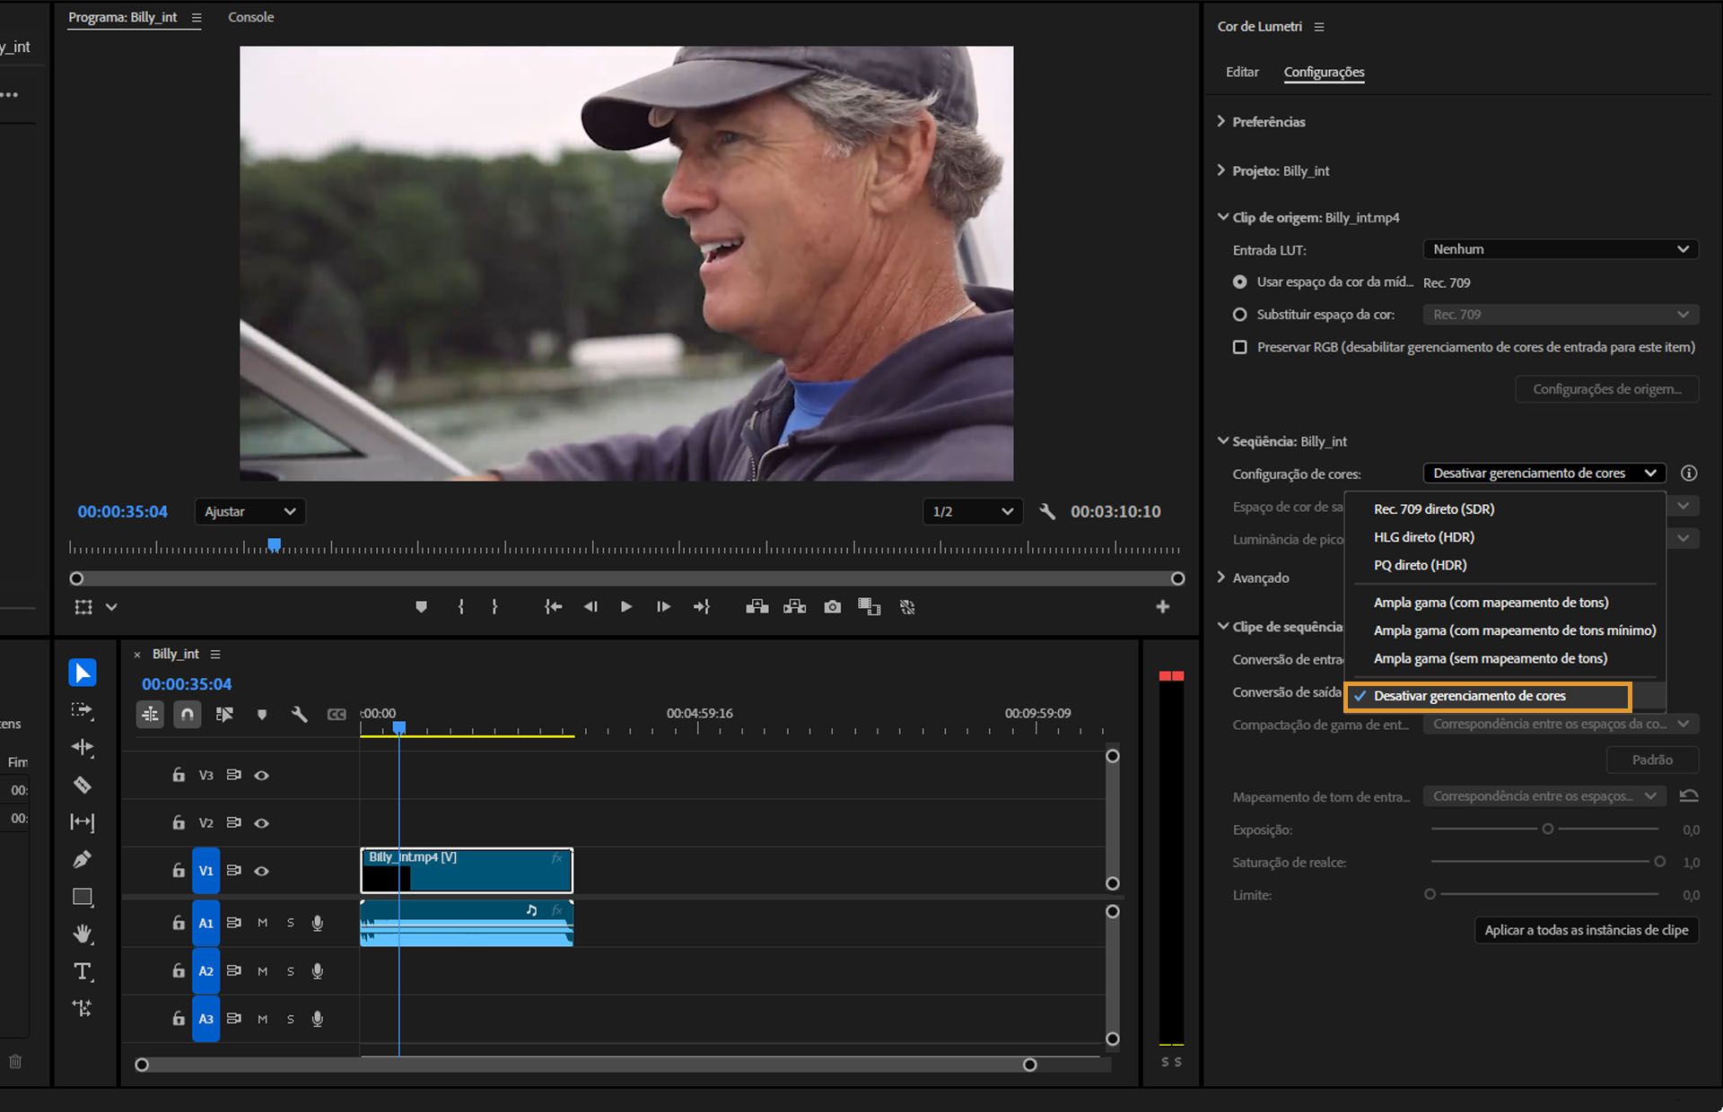Switch to the Editar tab
This screenshot has height=1112, width=1723.
(1242, 72)
